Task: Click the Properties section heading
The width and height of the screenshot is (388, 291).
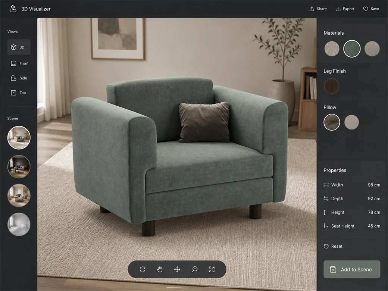Action: pyautogui.click(x=335, y=170)
